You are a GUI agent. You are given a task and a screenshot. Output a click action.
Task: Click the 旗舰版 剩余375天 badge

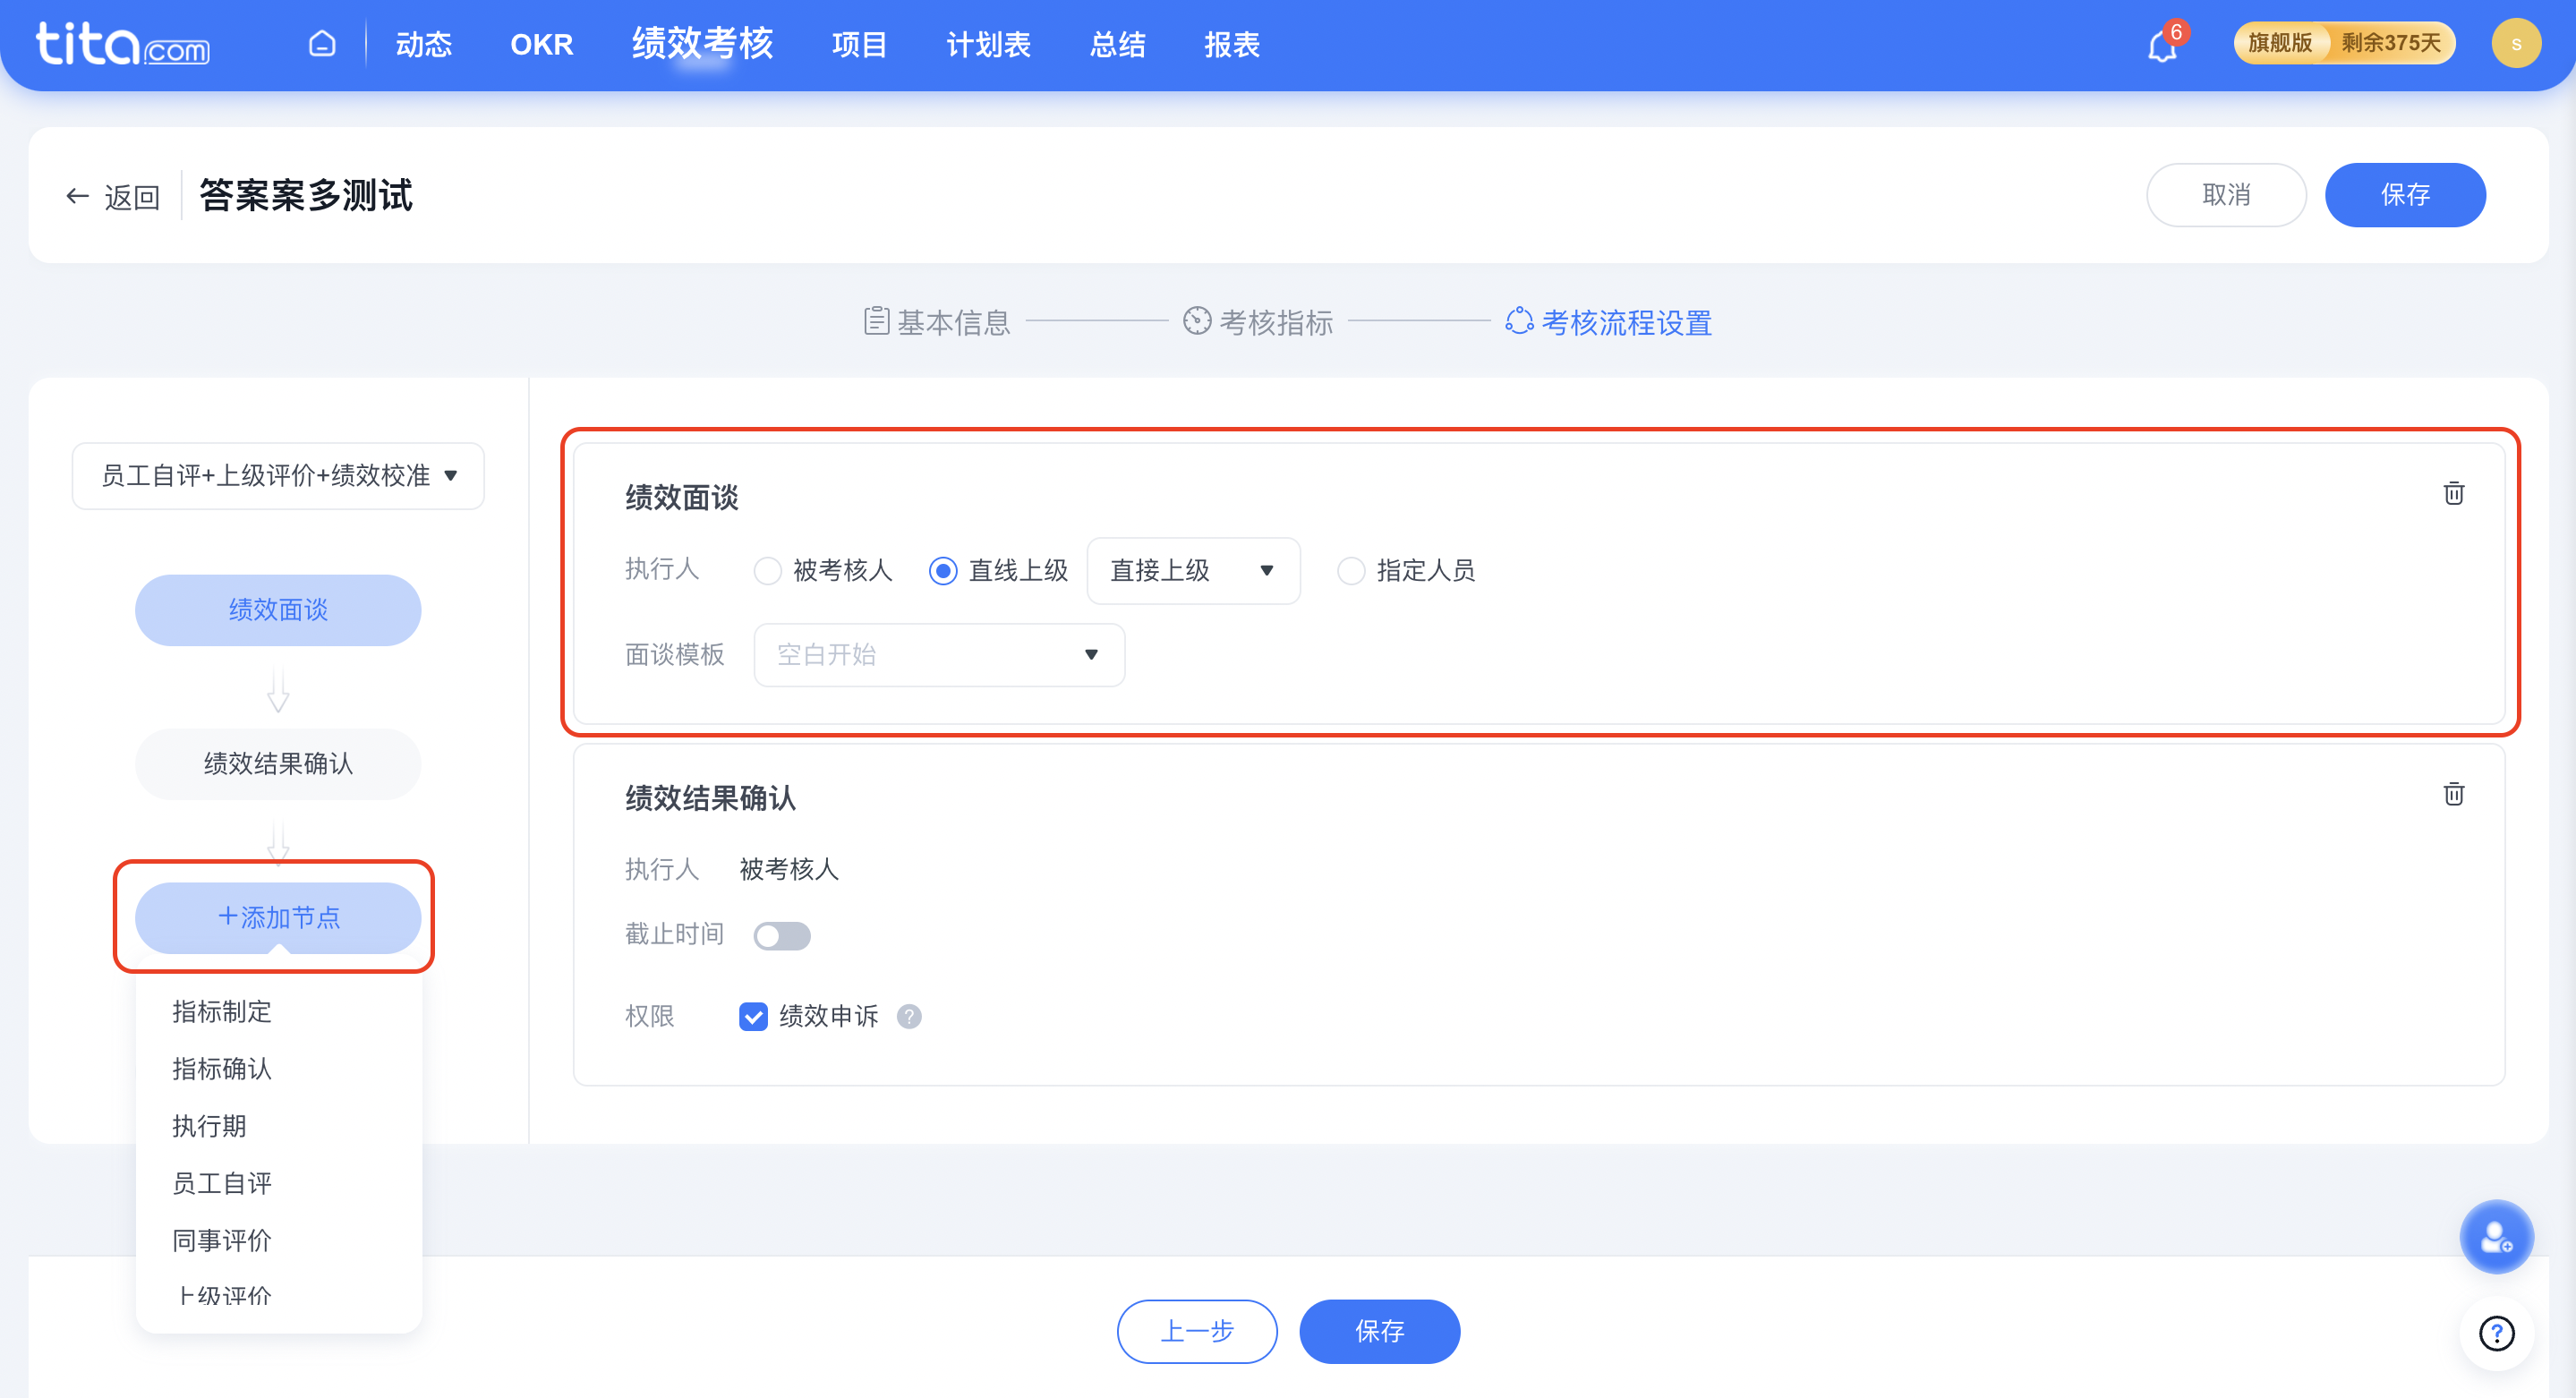(x=2345, y=43)
